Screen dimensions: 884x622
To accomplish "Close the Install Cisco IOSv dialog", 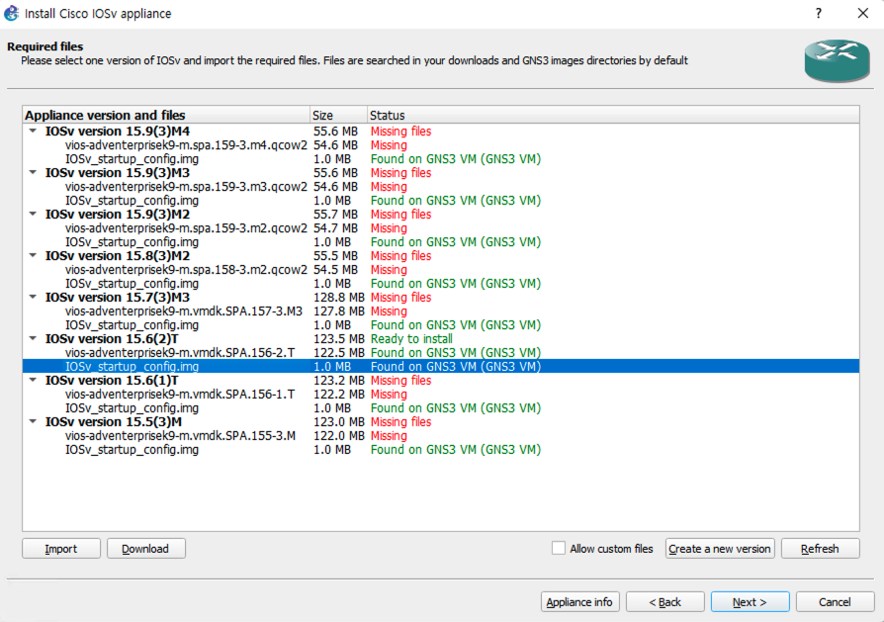I will pyautogui.click(x=862, y=14).
